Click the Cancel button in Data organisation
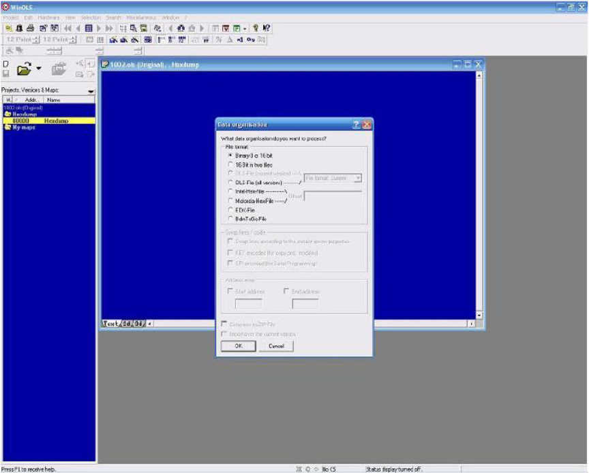Viewport: 589px width, 473px height. (x=276, y=346)
